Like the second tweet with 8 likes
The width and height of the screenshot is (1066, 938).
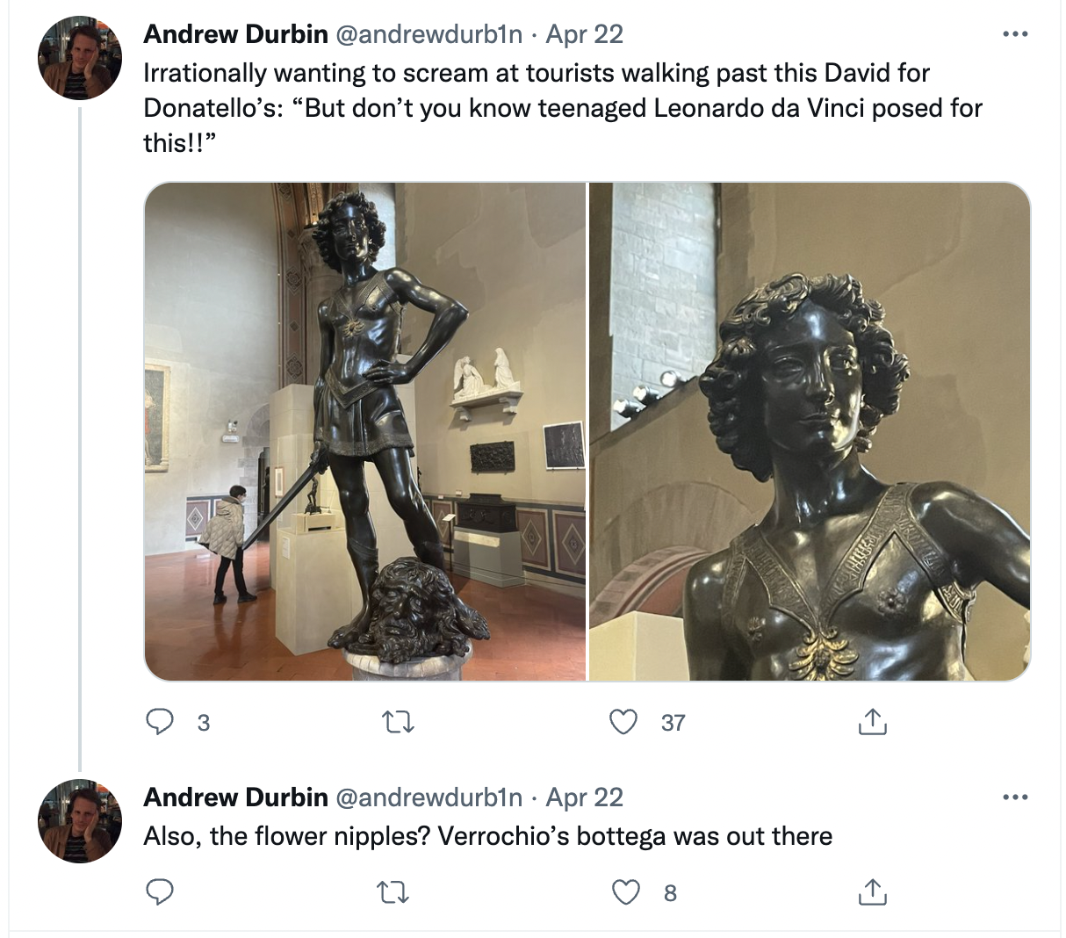(x=625, y=892)
